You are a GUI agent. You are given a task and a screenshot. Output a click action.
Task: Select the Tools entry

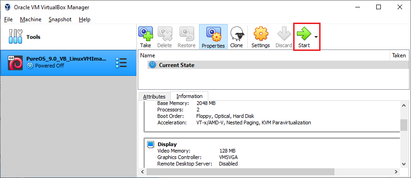tap(68, 37)
